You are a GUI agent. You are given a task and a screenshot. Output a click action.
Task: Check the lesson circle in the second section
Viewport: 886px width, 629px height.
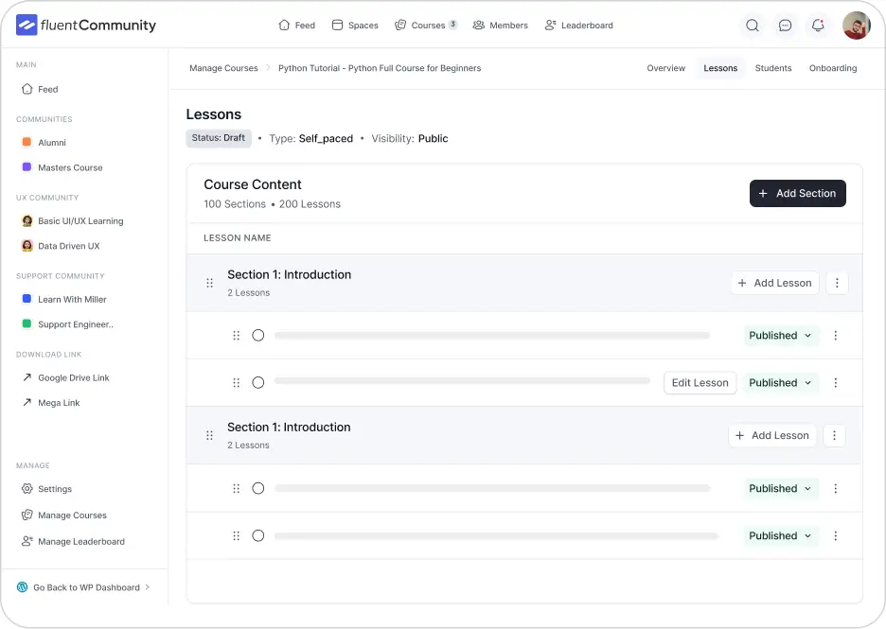pyautogui.click(x=257, y=488)
